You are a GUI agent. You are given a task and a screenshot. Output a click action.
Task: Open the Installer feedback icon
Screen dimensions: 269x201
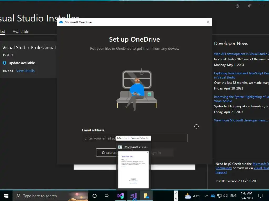click(x=250, y=6)
